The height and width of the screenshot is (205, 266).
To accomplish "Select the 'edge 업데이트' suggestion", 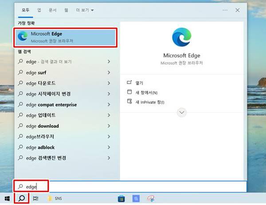I will click(64, 115).
